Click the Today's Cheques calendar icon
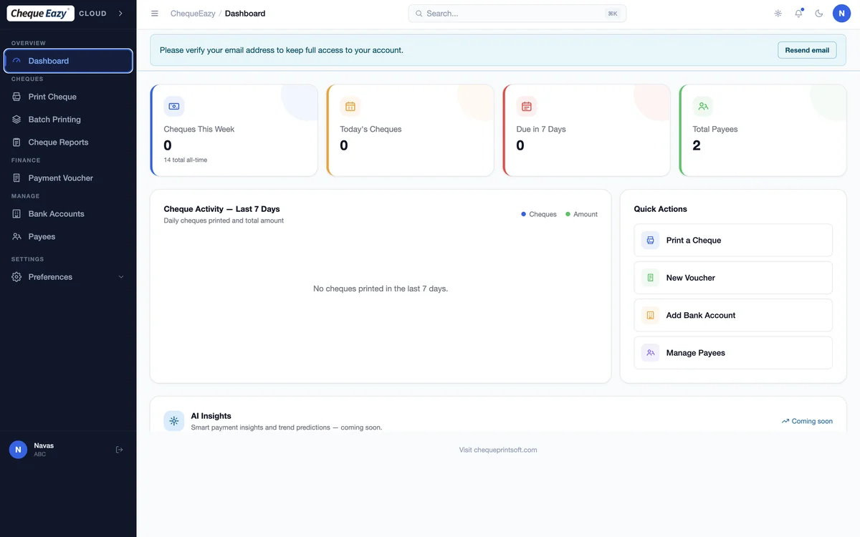 [x=350, y=107]
